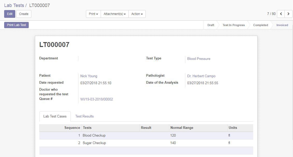Image resolution: width=293 pixels, height=157 pixels.
Task: Select the Blood Checkup row
Action: tap(146, 136)
